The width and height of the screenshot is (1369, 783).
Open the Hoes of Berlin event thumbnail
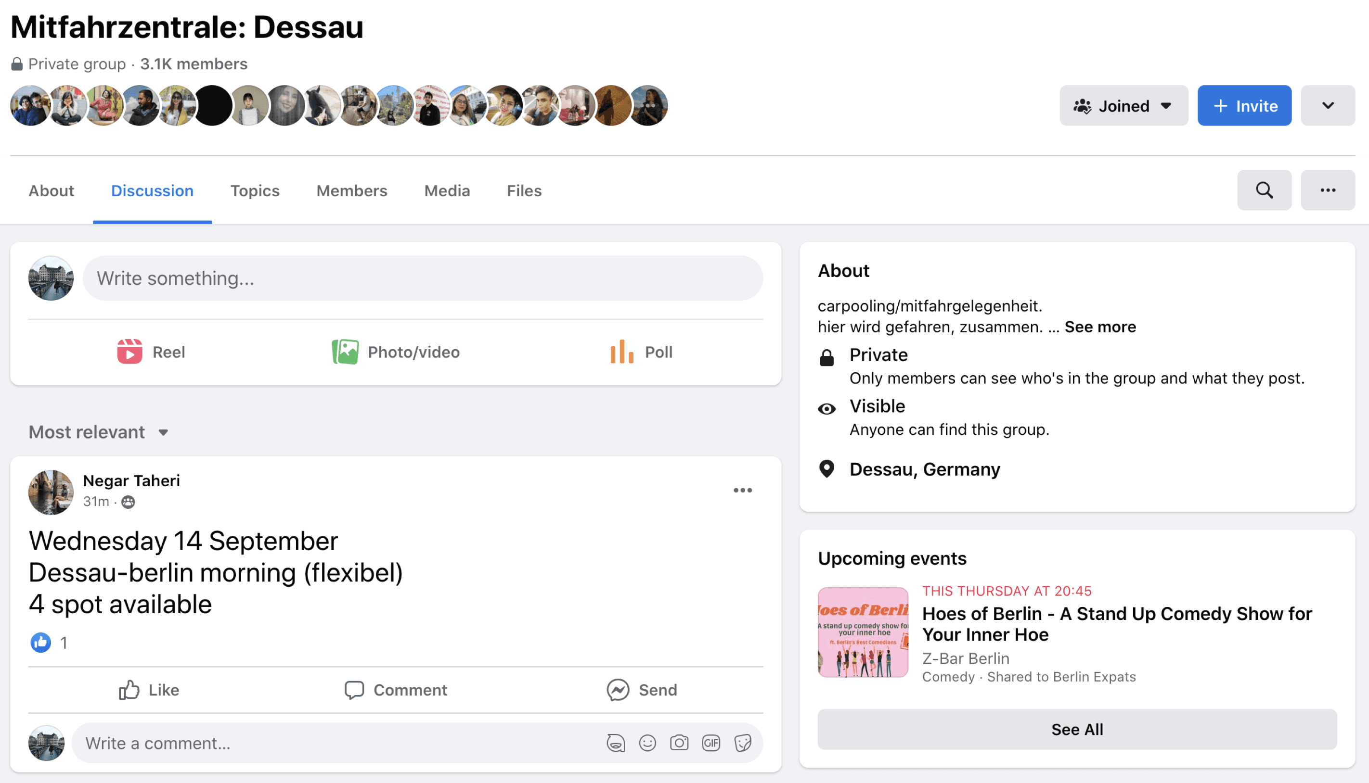click(x=862, y=632)
